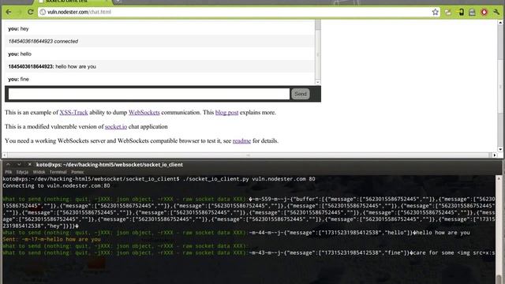505x284 pixels.
Task: Click the red circular extension icon
Action: 484,13
